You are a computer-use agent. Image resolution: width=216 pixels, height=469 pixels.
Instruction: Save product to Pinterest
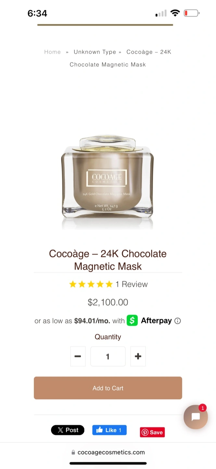(x=152, y=432)
